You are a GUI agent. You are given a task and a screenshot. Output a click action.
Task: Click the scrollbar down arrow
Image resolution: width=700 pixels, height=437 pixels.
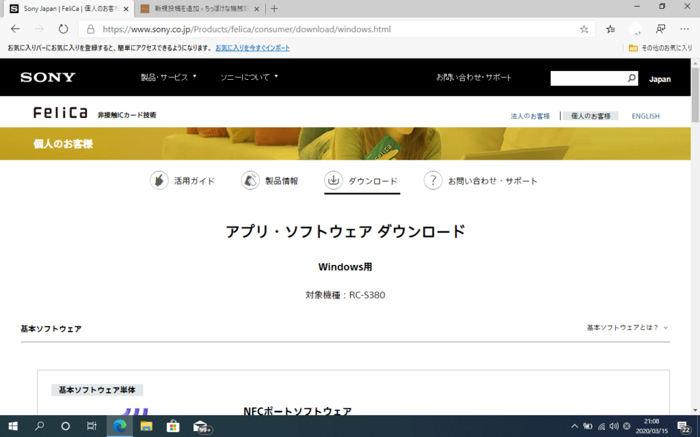695,410
